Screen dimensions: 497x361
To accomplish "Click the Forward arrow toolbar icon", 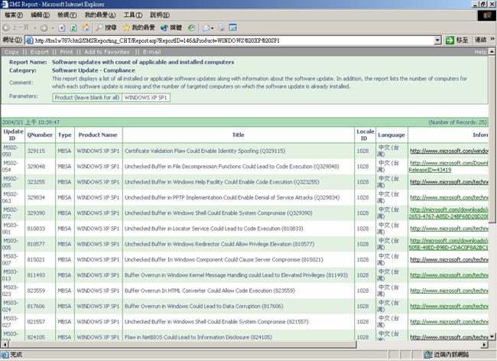I will pyautogui.click(x=44, y=28).
